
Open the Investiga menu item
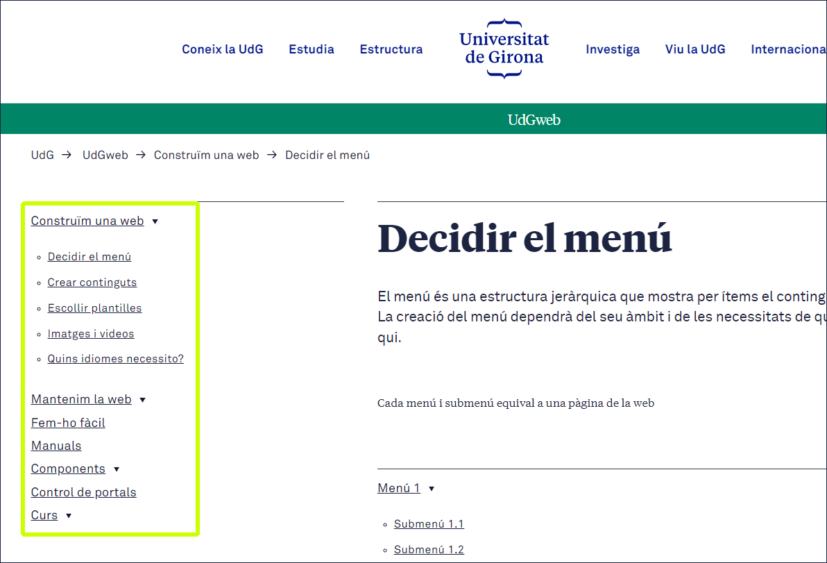613,49
